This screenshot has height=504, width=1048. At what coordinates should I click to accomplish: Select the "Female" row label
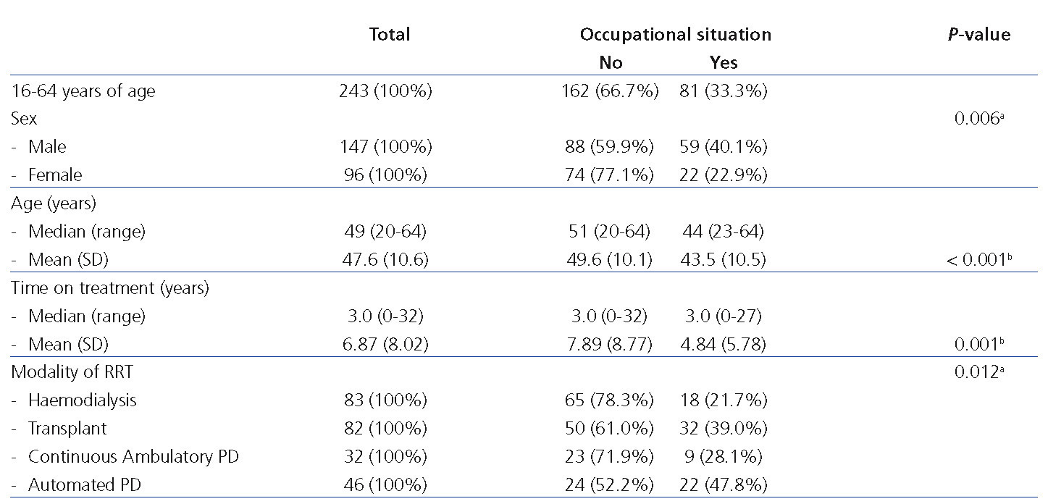click(55, 175)
